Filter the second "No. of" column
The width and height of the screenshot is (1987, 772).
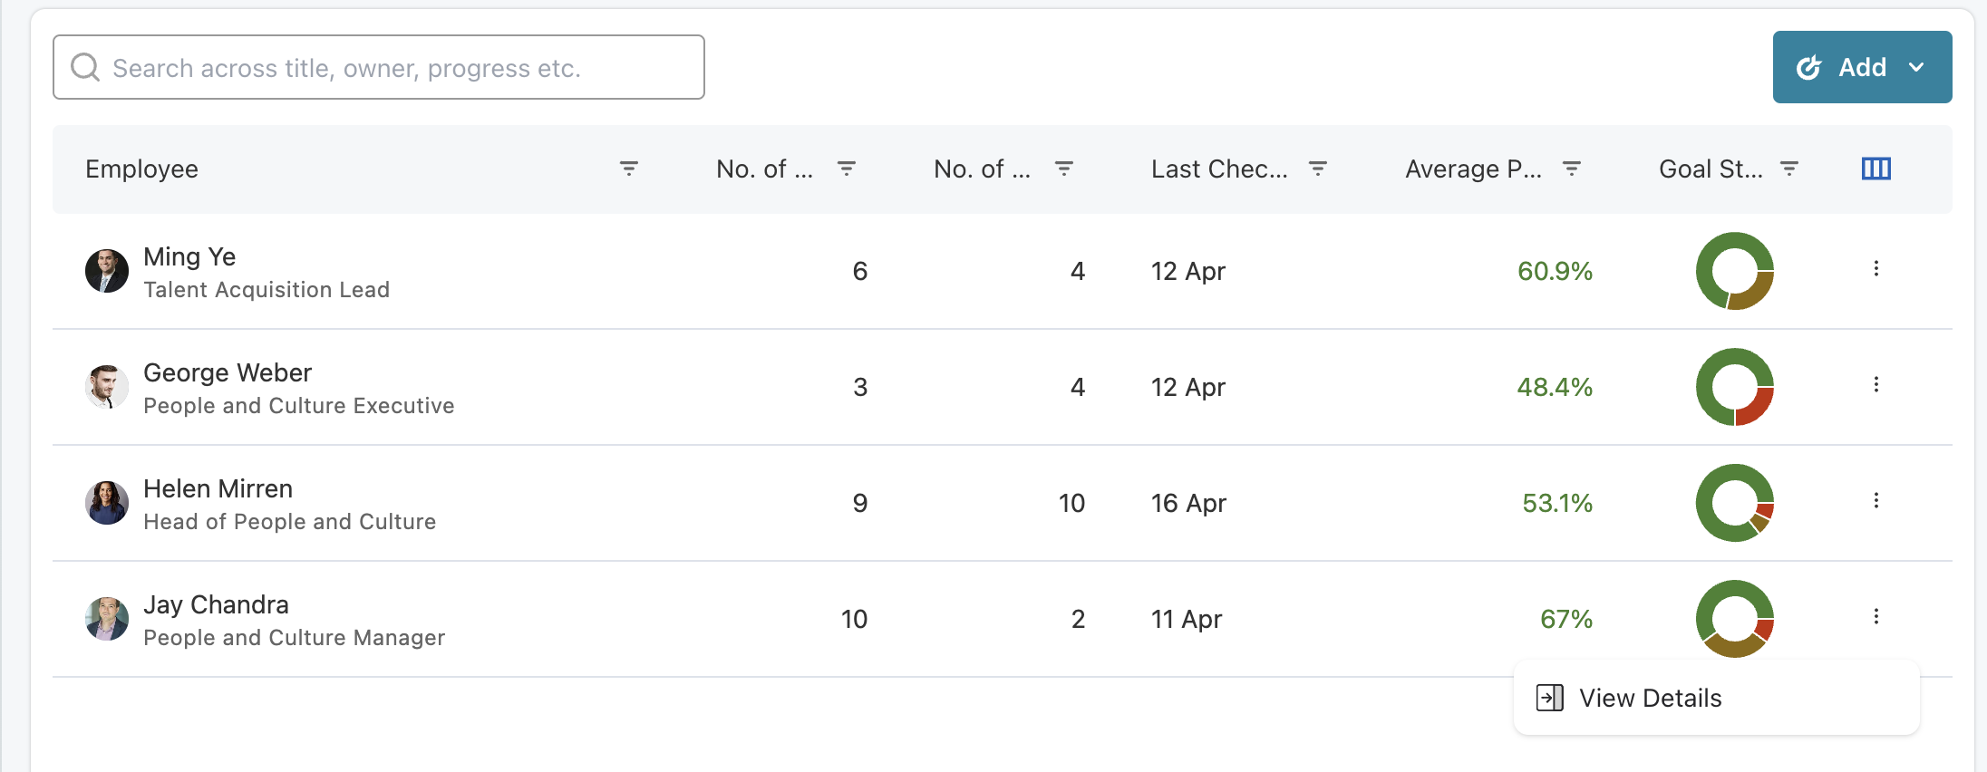pyautogui.click(x=1063, y=169)
